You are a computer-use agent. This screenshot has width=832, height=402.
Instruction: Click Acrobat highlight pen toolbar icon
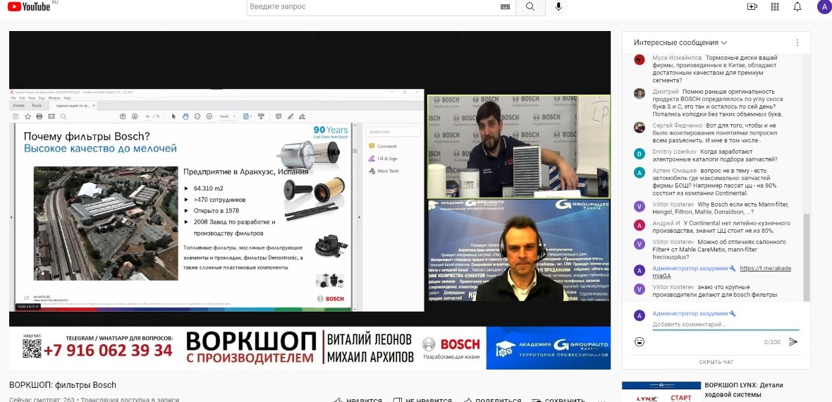coord(290,116)
